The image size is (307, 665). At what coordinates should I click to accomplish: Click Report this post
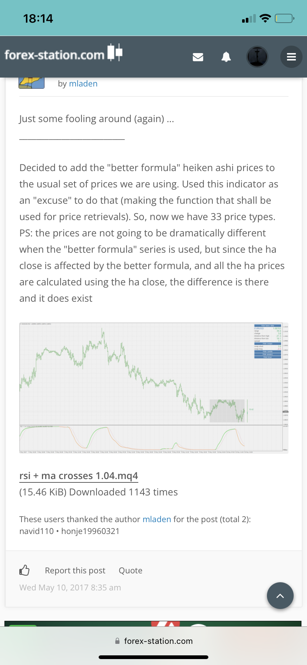75,570
